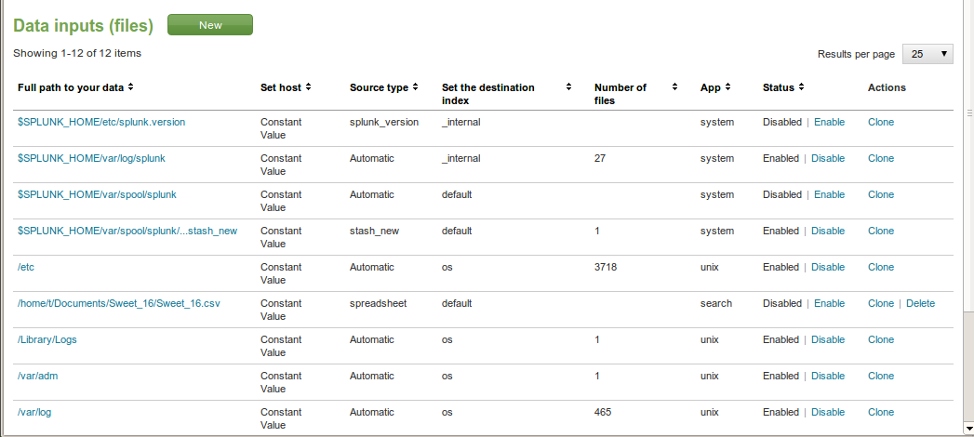Clone the /Library/Logs input

[881, 339]
